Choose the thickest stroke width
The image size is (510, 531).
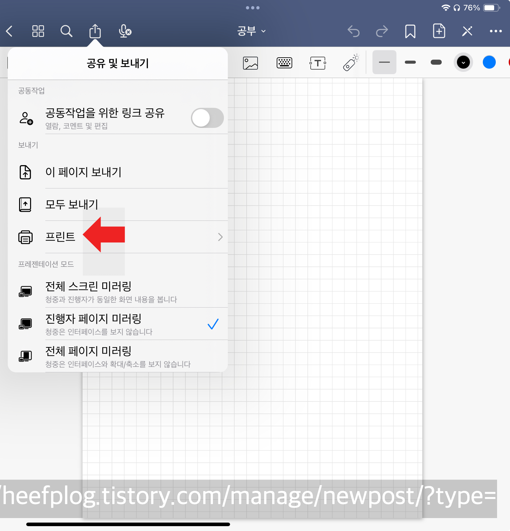click(436, 62)
